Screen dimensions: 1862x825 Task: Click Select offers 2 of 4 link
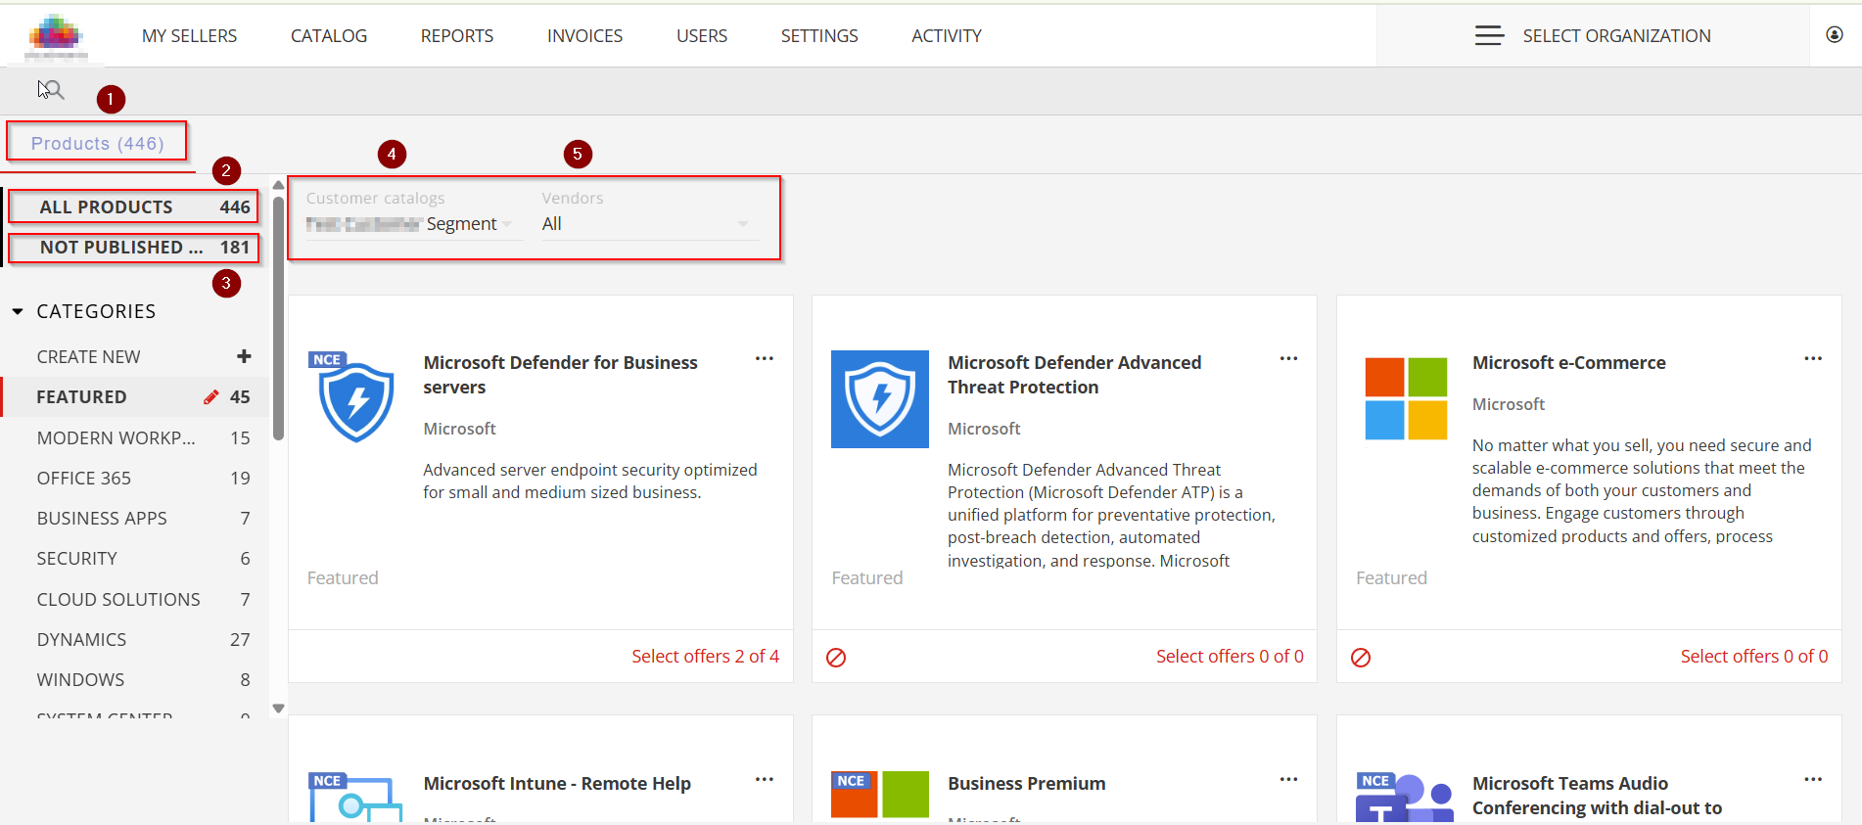705,656
